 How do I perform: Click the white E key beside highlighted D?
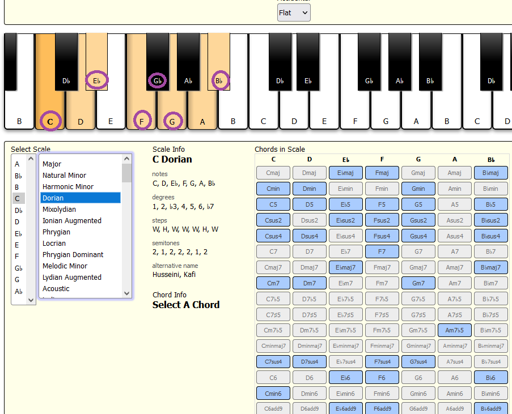[x=111, y=111]
